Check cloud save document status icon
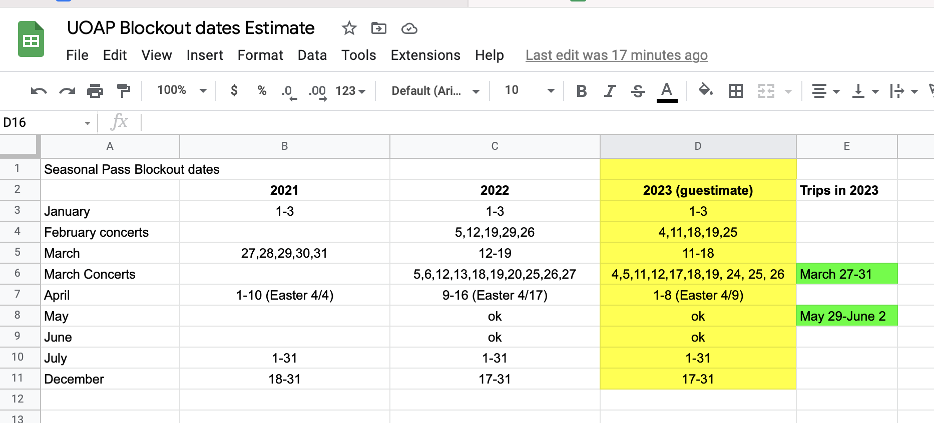 (409, 28)
